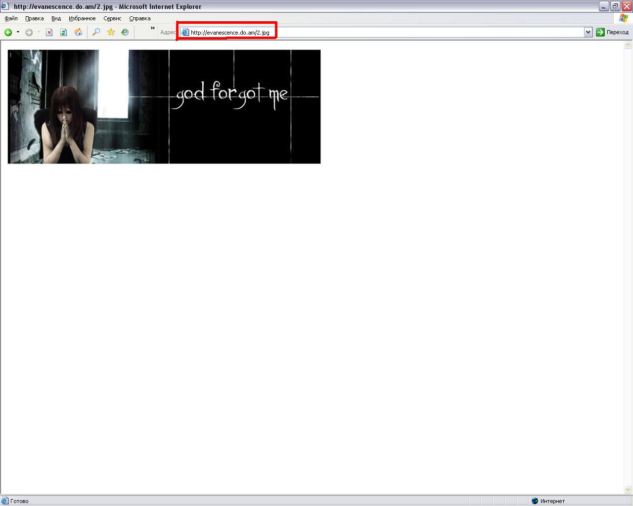633x506 pixels.
Task: Expand the address bar dropdown arrow
Action: pos(588,32)
